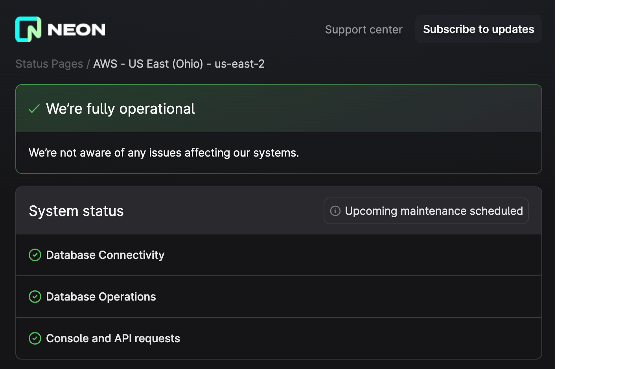Screen dimensions: 644x369
Task: Select the AWS US East Ohio breadcrumb tab
Action: click(x=178, y=63)
